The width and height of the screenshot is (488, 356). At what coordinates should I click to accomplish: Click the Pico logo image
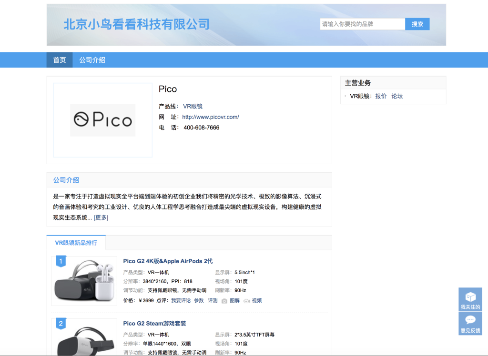103,120
